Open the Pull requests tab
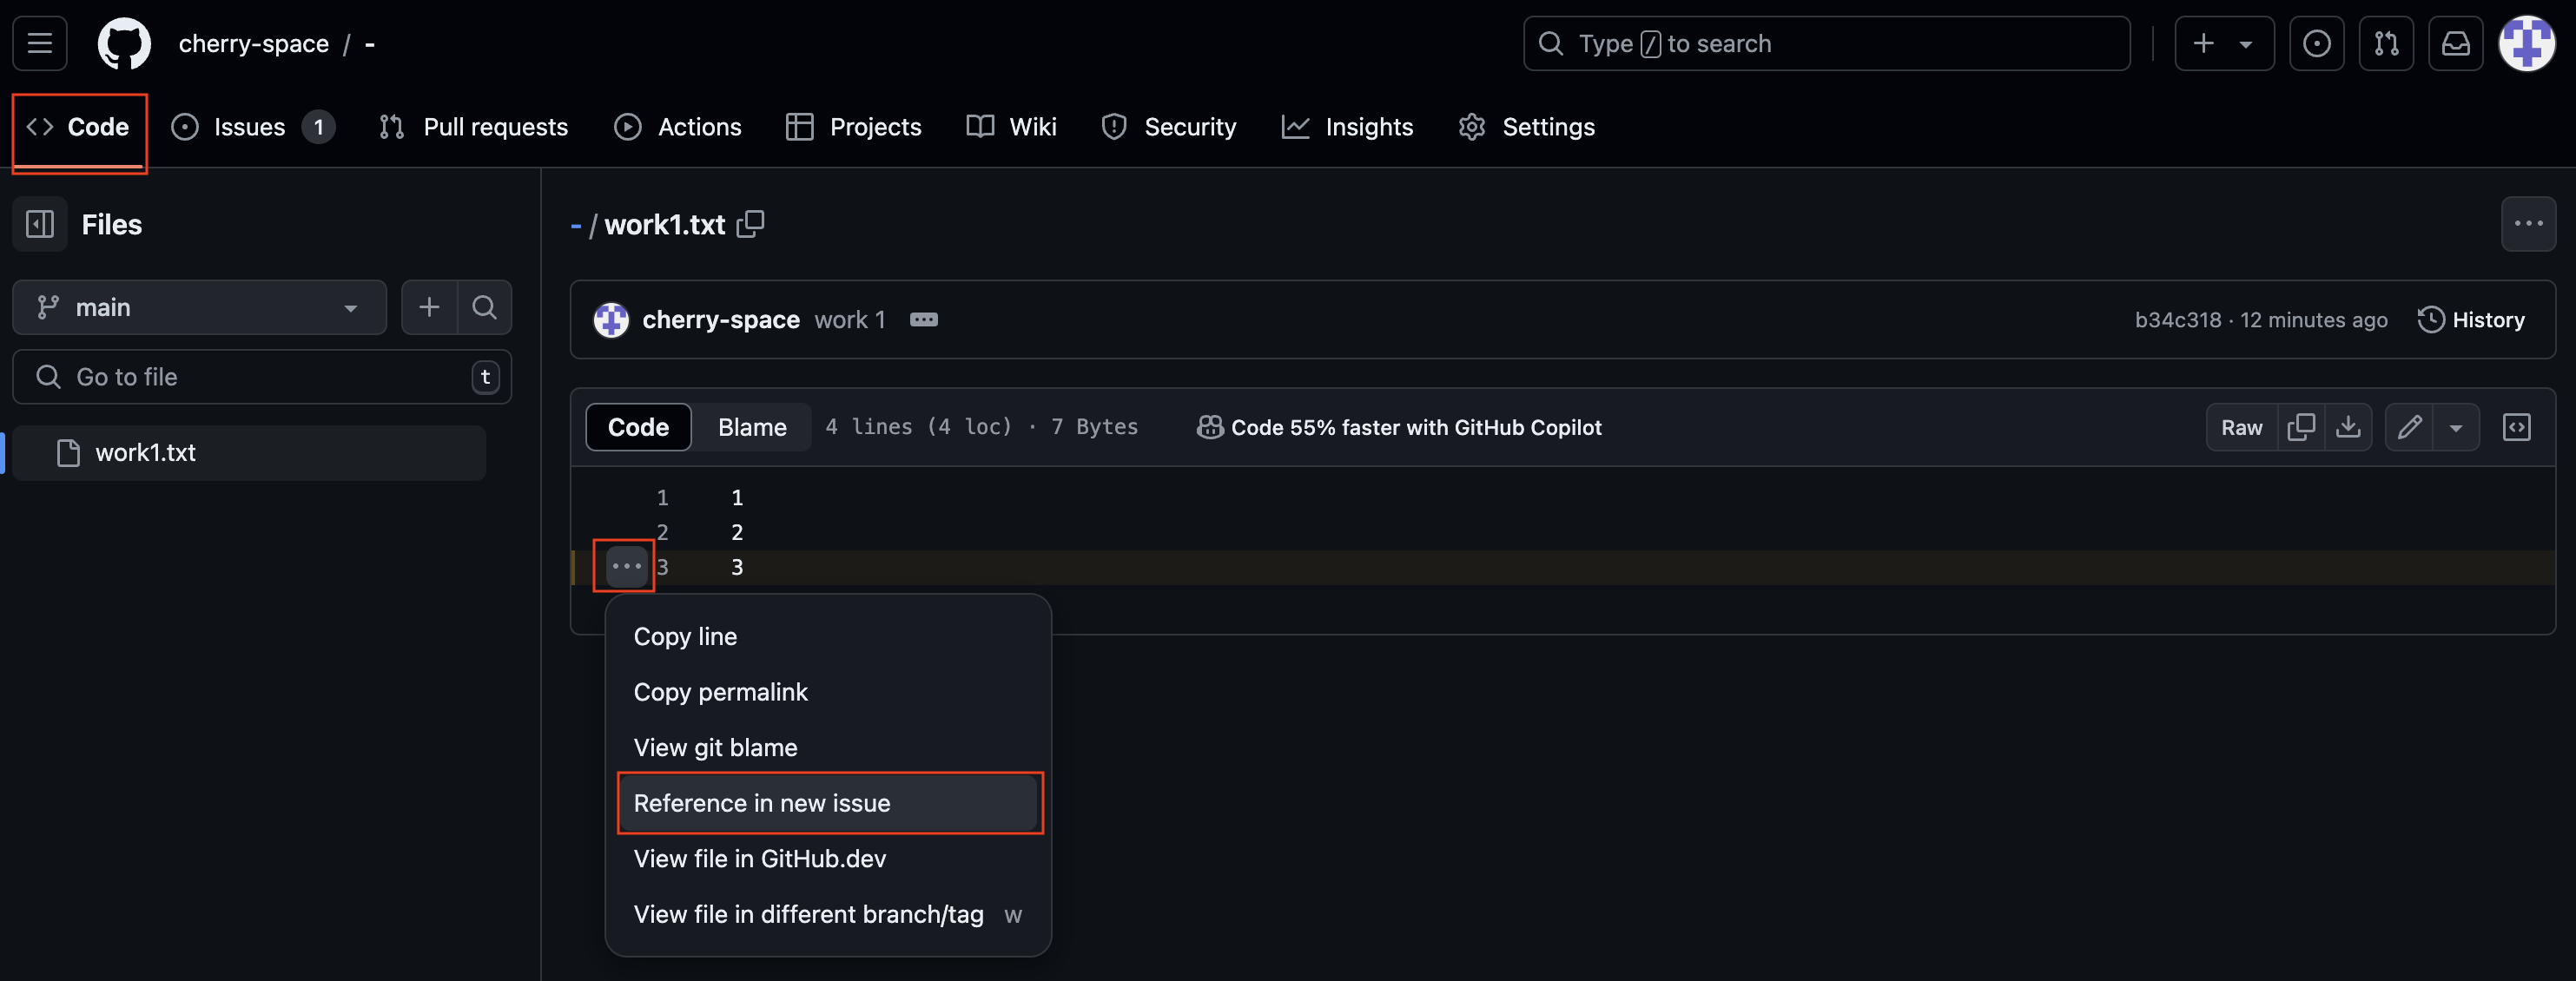The image size is (2576, 981). [x=474, y=127]
